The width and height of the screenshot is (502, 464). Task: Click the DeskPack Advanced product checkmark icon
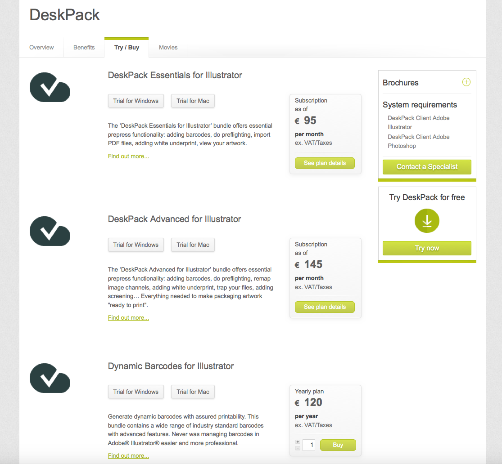point(50,231)
